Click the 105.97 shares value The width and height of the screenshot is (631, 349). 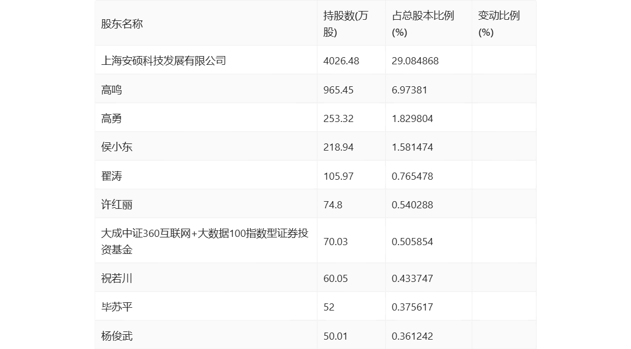pos(338,176)
